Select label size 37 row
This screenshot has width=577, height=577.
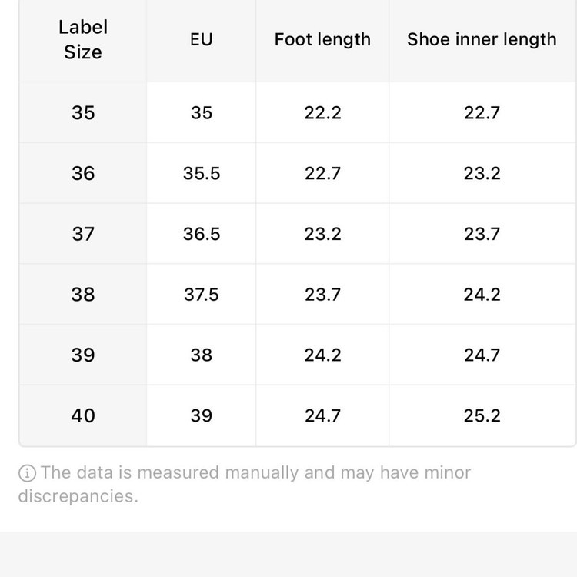click(x=297, y=234)
